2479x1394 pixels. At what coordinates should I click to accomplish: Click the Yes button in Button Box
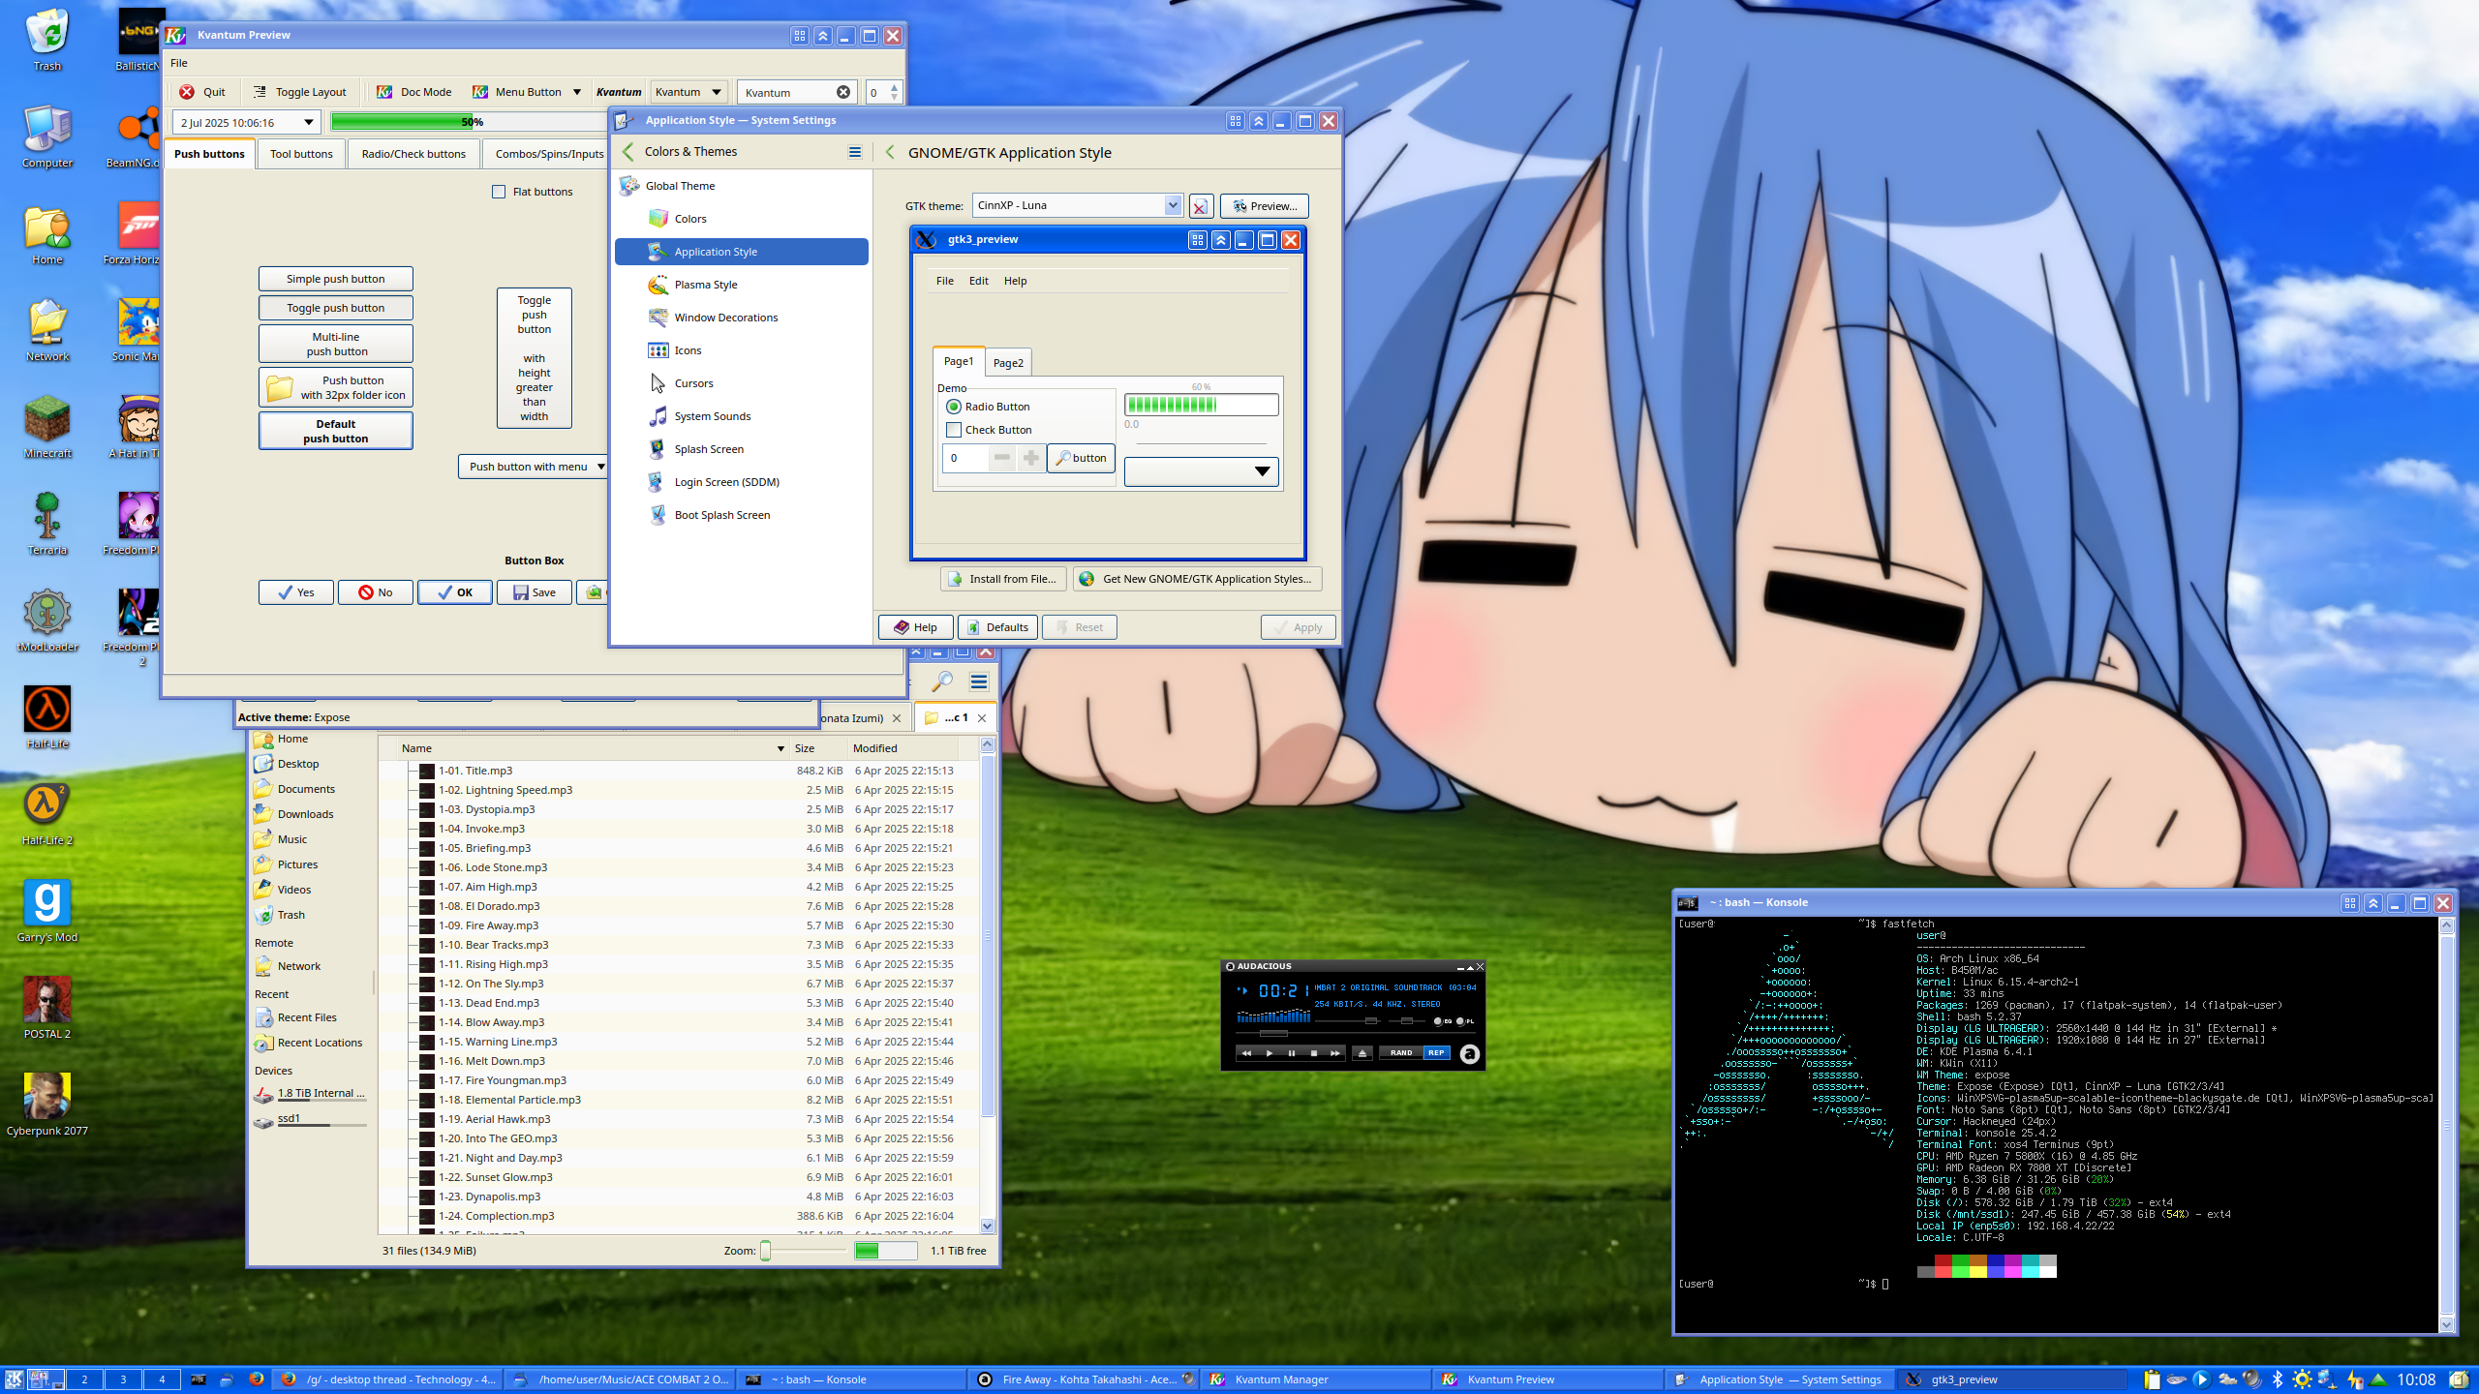[x=296, y=592]
